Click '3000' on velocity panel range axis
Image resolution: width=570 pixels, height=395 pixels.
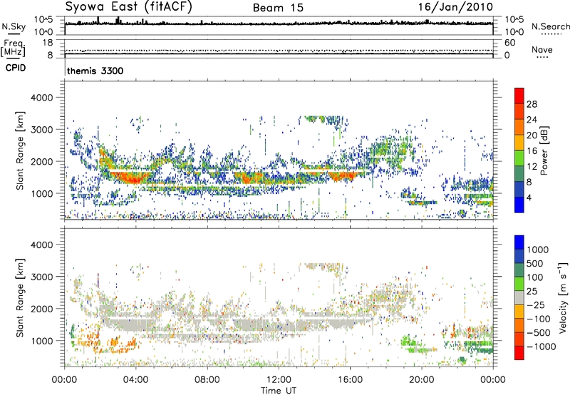click(41, 277)
